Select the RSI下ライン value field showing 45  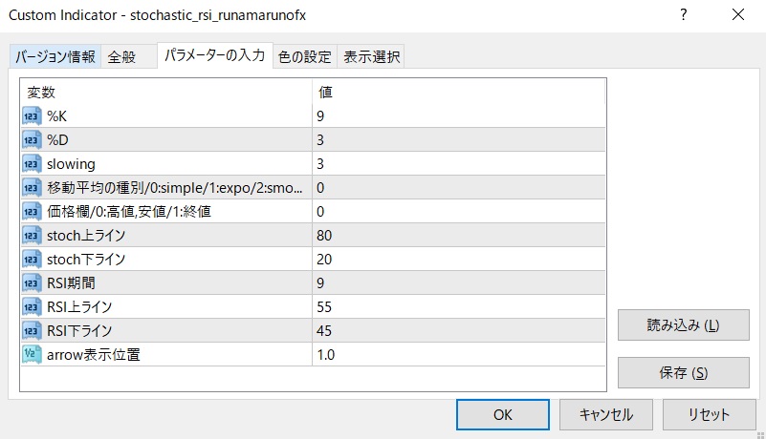(459, 331)
